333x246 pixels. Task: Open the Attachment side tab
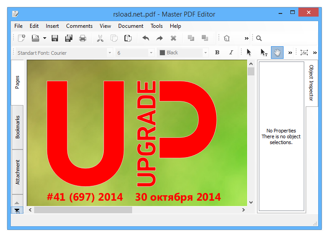point(18,171)
